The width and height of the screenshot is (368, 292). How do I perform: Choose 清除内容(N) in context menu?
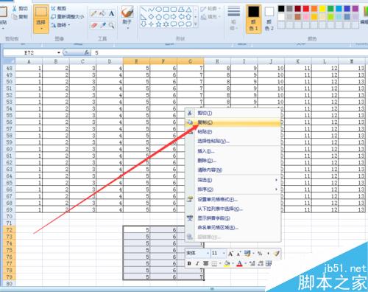tap(233, 170)
